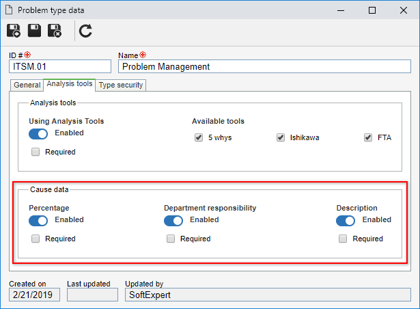Screen dimensions: 420x309
Task: Switch to the General tab
Action: pos(27,85)
